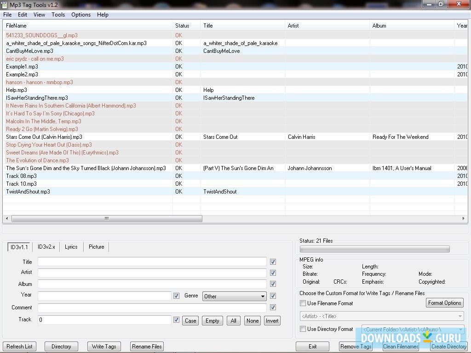This screenshot has height=353, width=471.
Task: Enable Use Directory Format checkbox
Action: coord(303,329)
